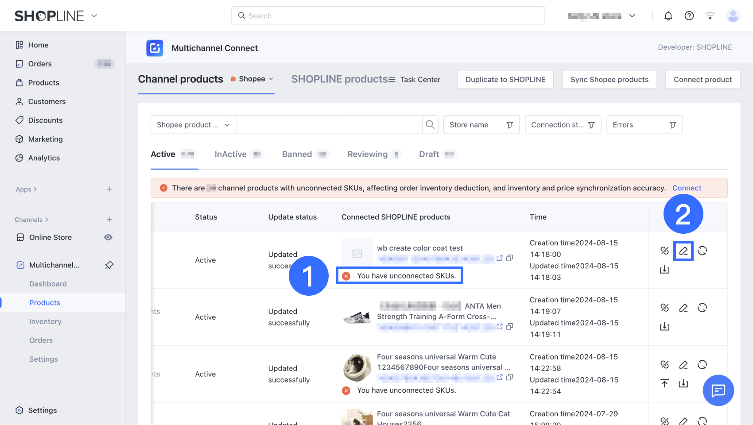
Task: Unpin the Multichannel app pin icon
Action: tap(109, 265)
